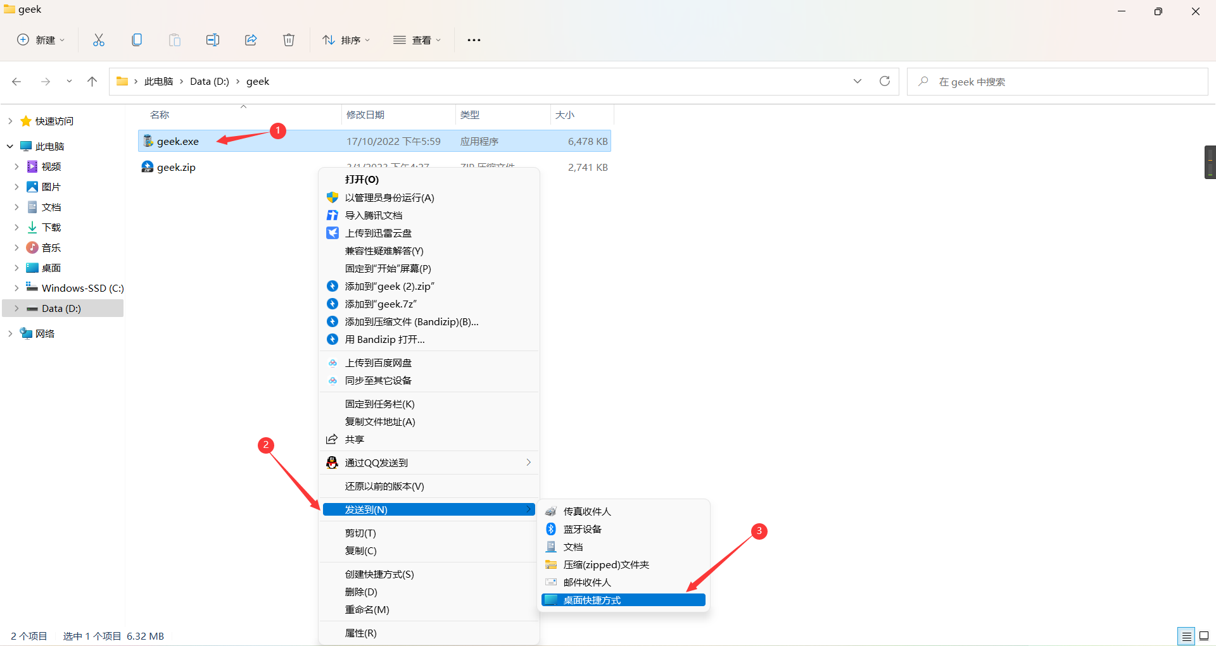
Task: Select 图片 in navigation pane
Action: 51,187
